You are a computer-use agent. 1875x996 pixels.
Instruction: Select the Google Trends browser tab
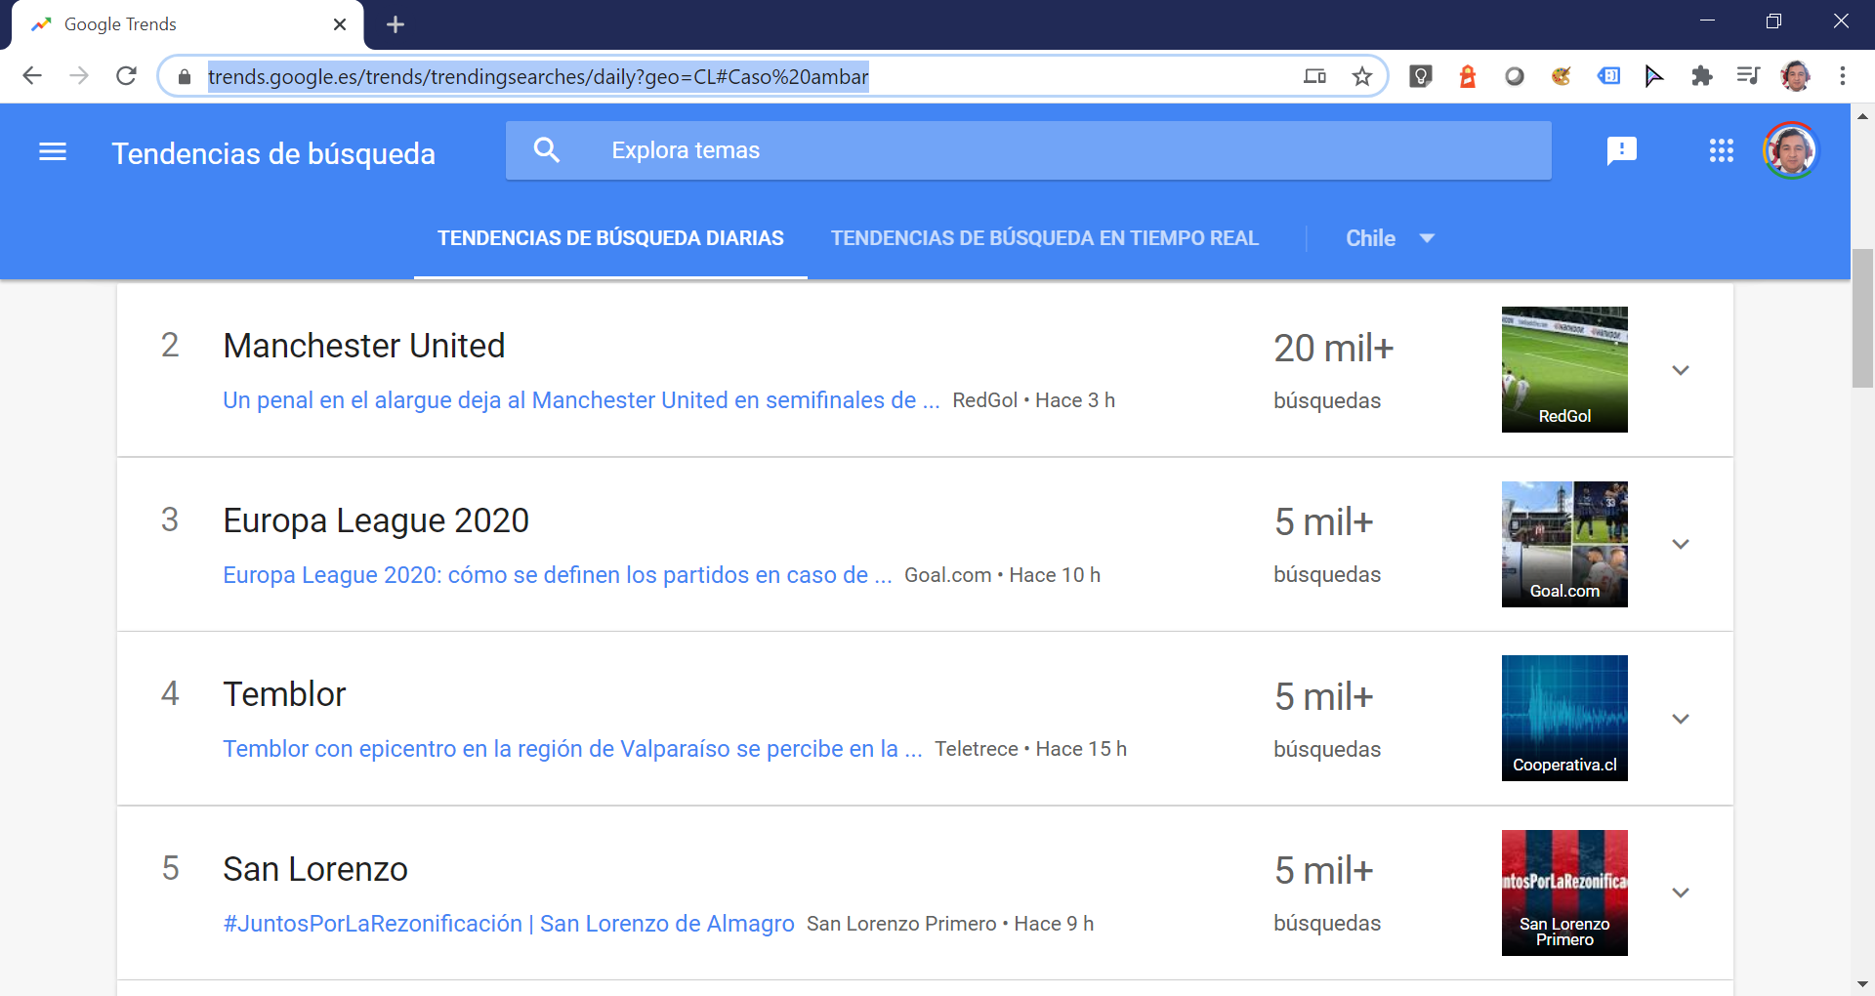(186, 24)
